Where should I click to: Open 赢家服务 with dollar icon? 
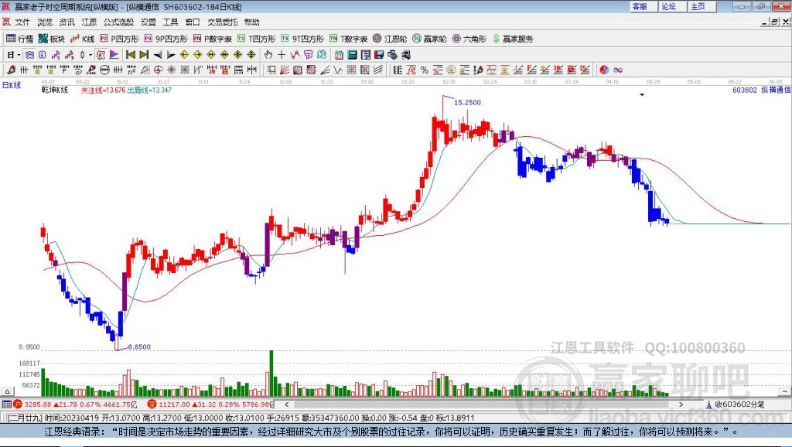[x=513, y=39]
